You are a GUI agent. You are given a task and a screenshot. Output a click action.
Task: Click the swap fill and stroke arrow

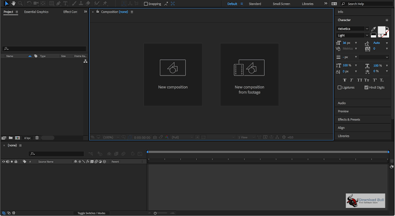[388, 28]
